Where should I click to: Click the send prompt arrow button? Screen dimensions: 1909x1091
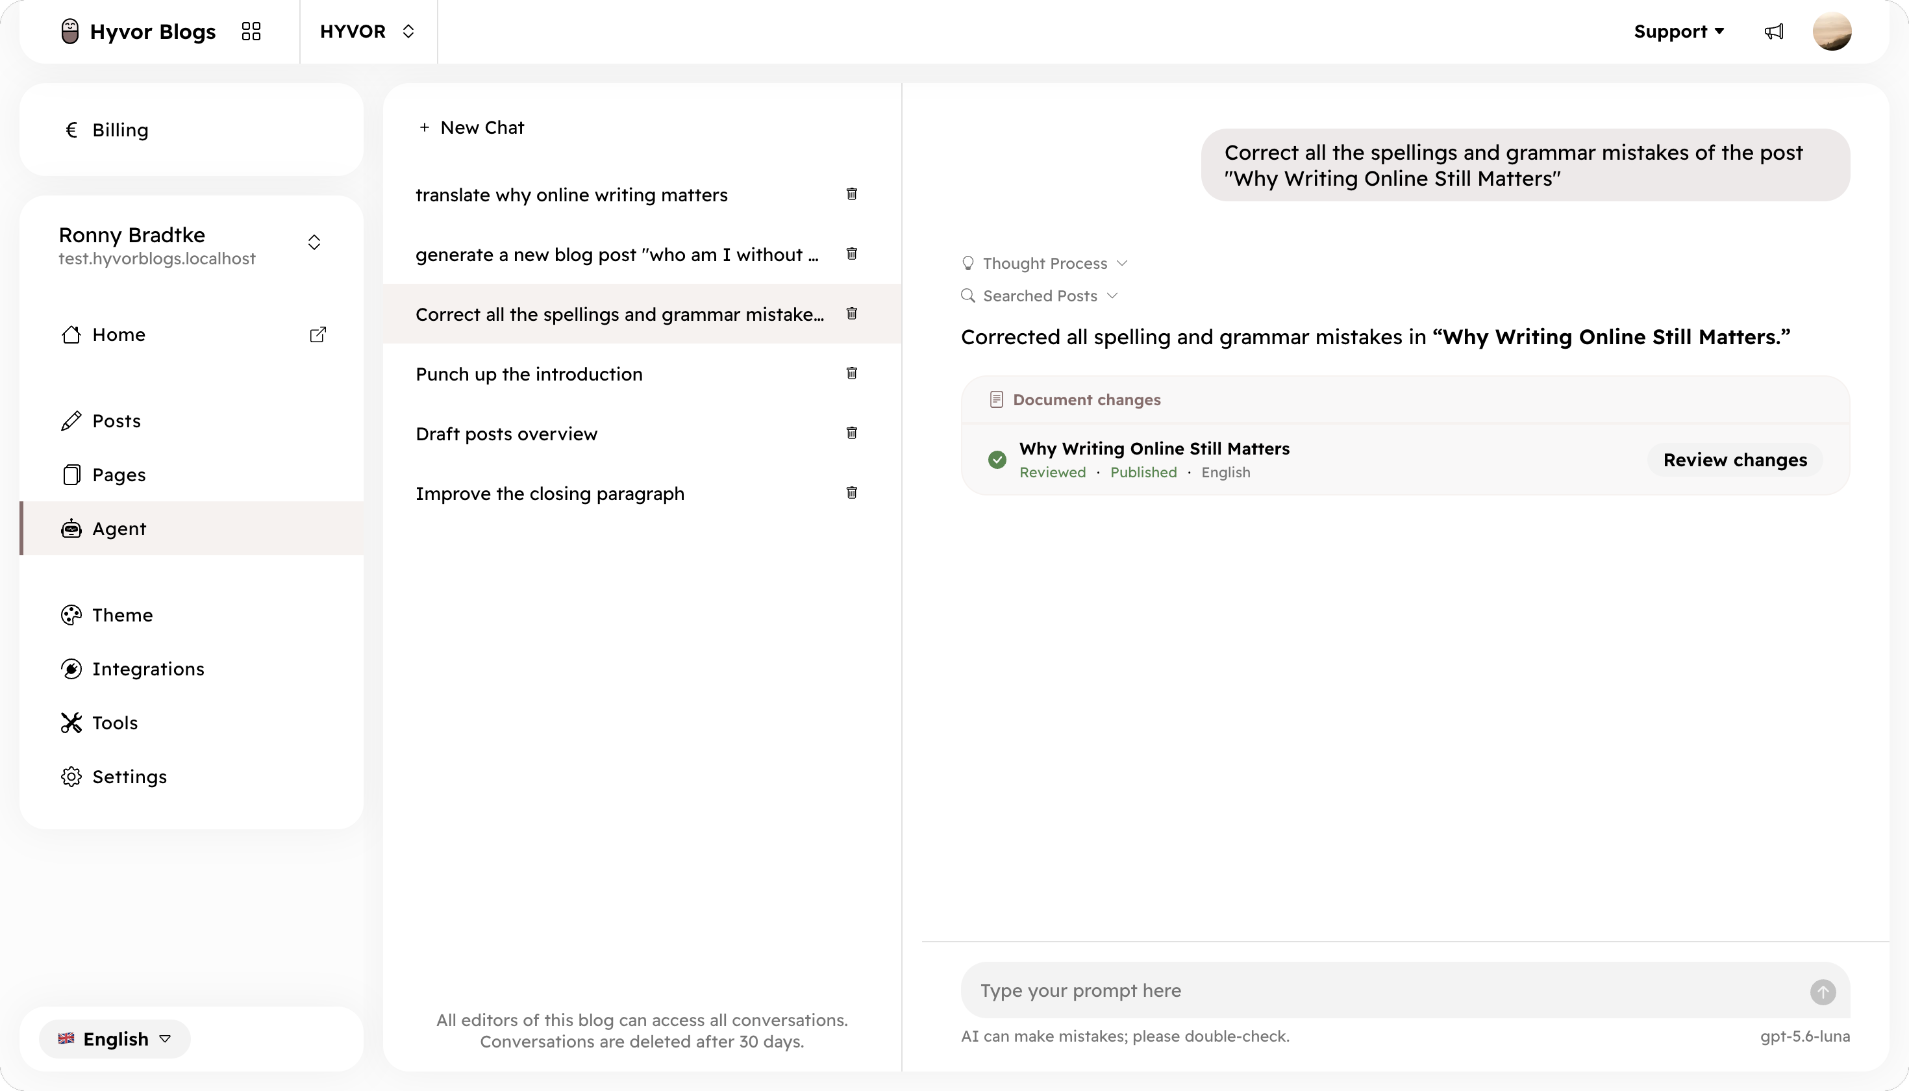[1823, 992]
